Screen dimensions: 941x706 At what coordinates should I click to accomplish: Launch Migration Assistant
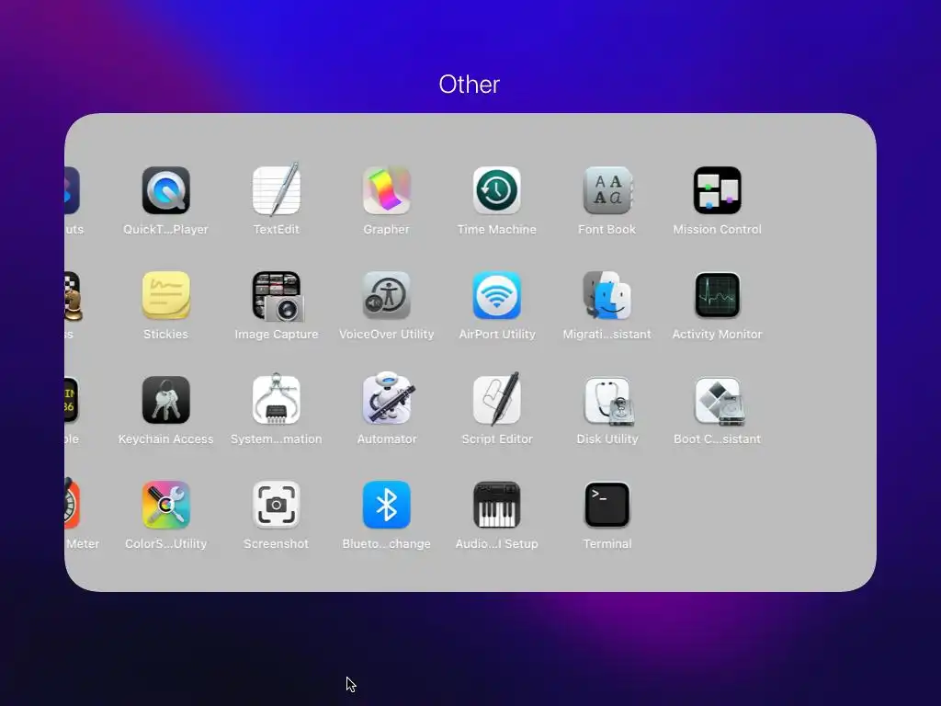[607, 295]
